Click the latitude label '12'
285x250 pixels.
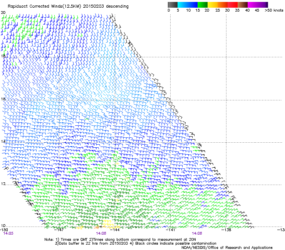(3, 184)
